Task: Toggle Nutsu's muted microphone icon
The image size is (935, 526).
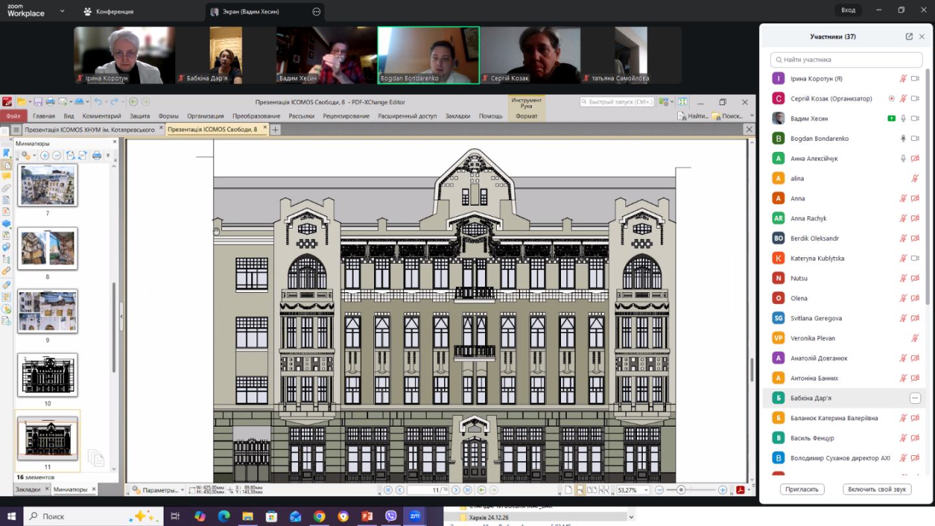Action: (903, 279)
